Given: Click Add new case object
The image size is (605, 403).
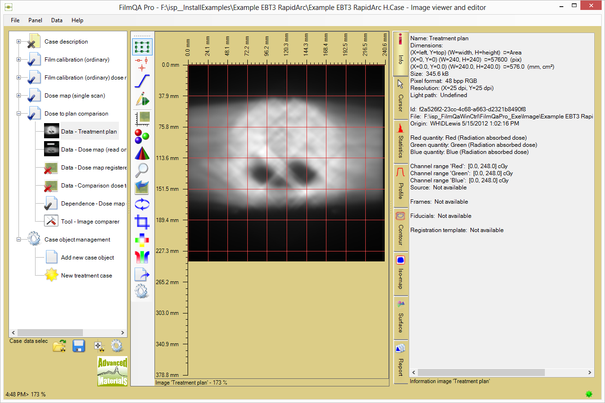Looking at the screenshot, I should pyautogui.click(x=87, y=258).
